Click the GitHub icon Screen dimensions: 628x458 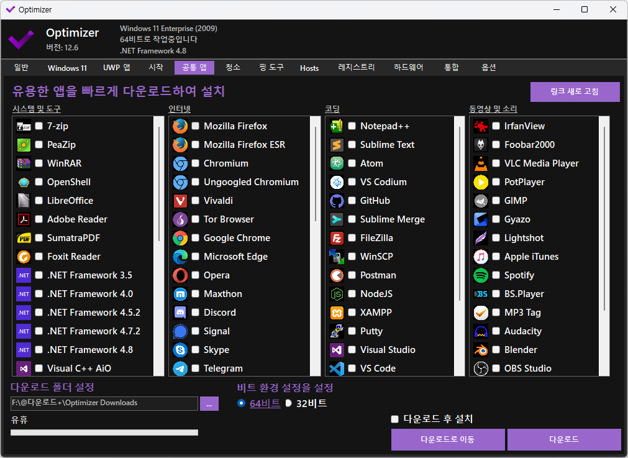point(337,201)
